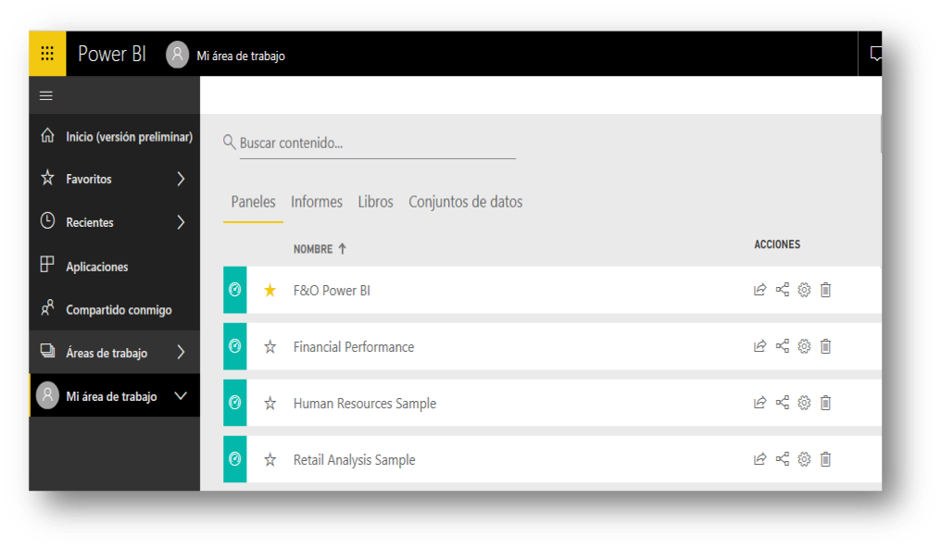
Task: Open the notifications icon in header
Action: [875, 54]
